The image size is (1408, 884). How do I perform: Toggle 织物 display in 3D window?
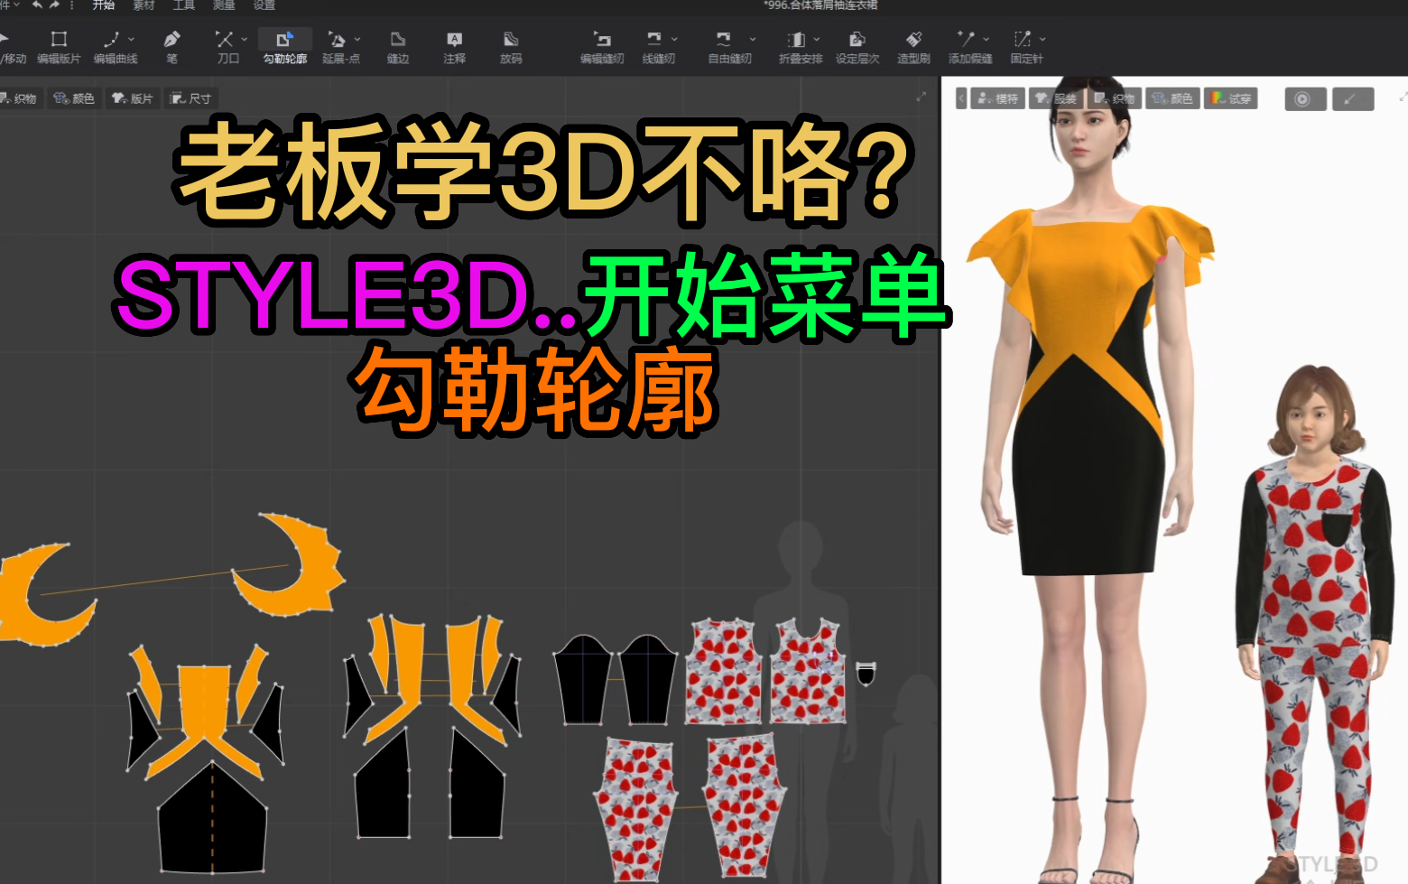1114,98
